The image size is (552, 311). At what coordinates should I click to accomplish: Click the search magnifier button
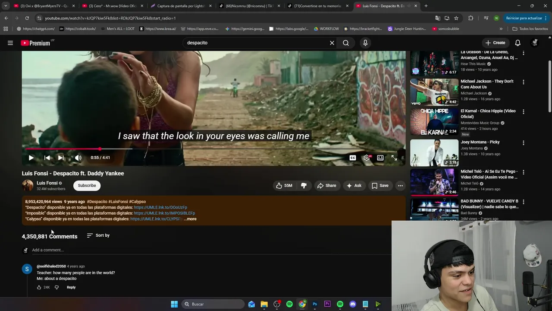346,43
